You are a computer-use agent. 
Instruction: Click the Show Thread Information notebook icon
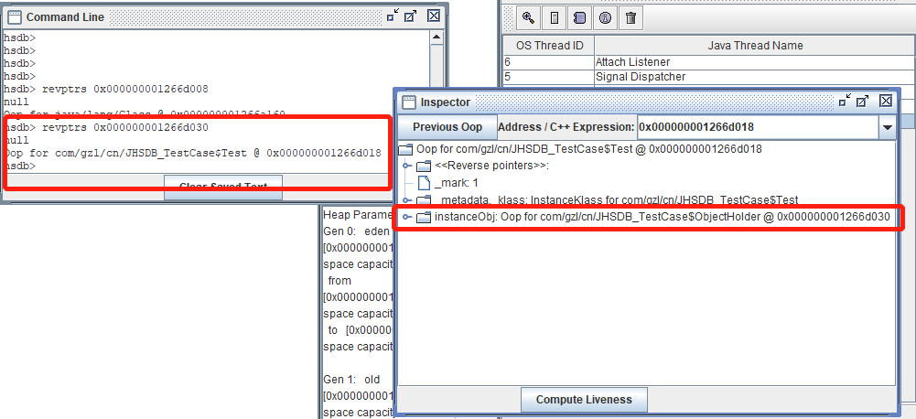click(x=579, y=17)
